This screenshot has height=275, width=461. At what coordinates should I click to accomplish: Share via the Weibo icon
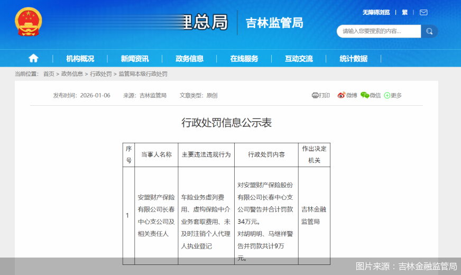[x=341, y=95]
